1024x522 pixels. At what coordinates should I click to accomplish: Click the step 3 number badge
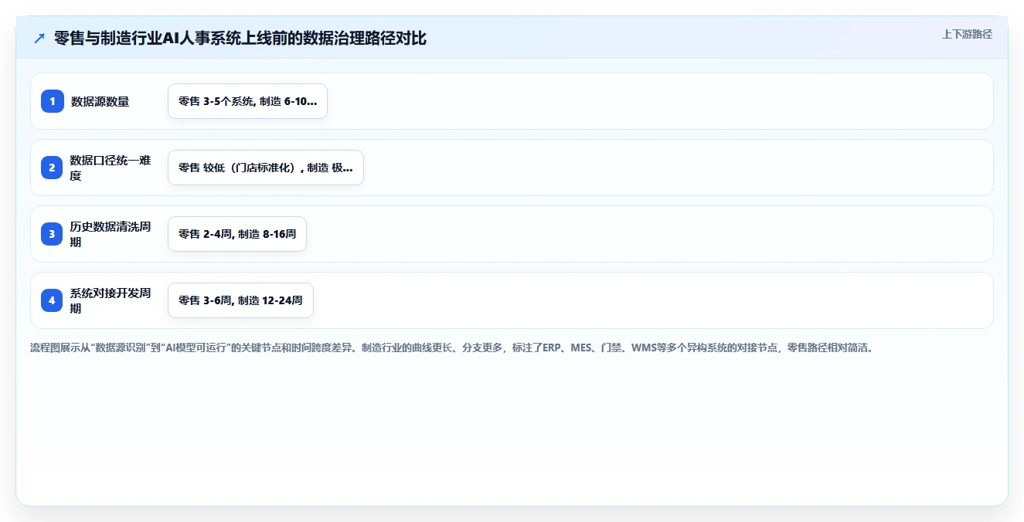click(52, 234)
